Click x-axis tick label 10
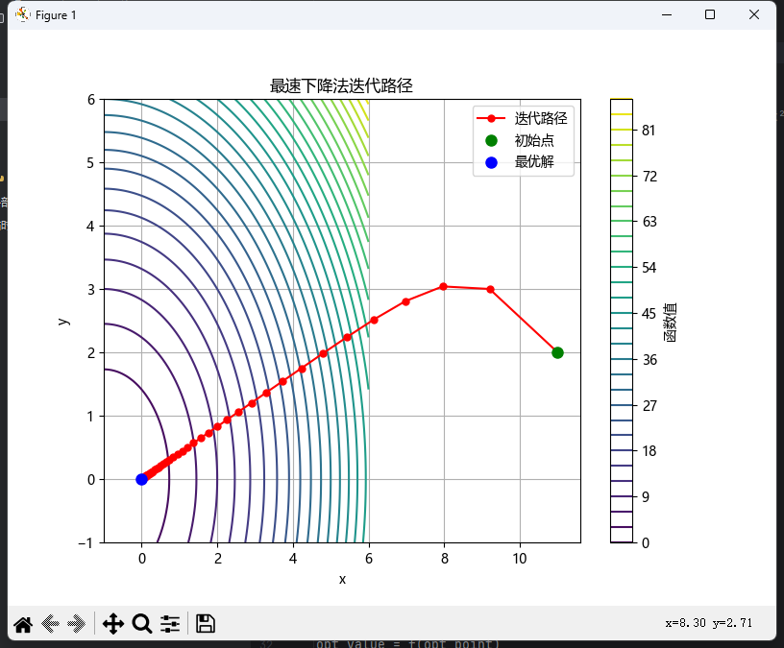Screen dimensions: 784x648 pos(520,559)
